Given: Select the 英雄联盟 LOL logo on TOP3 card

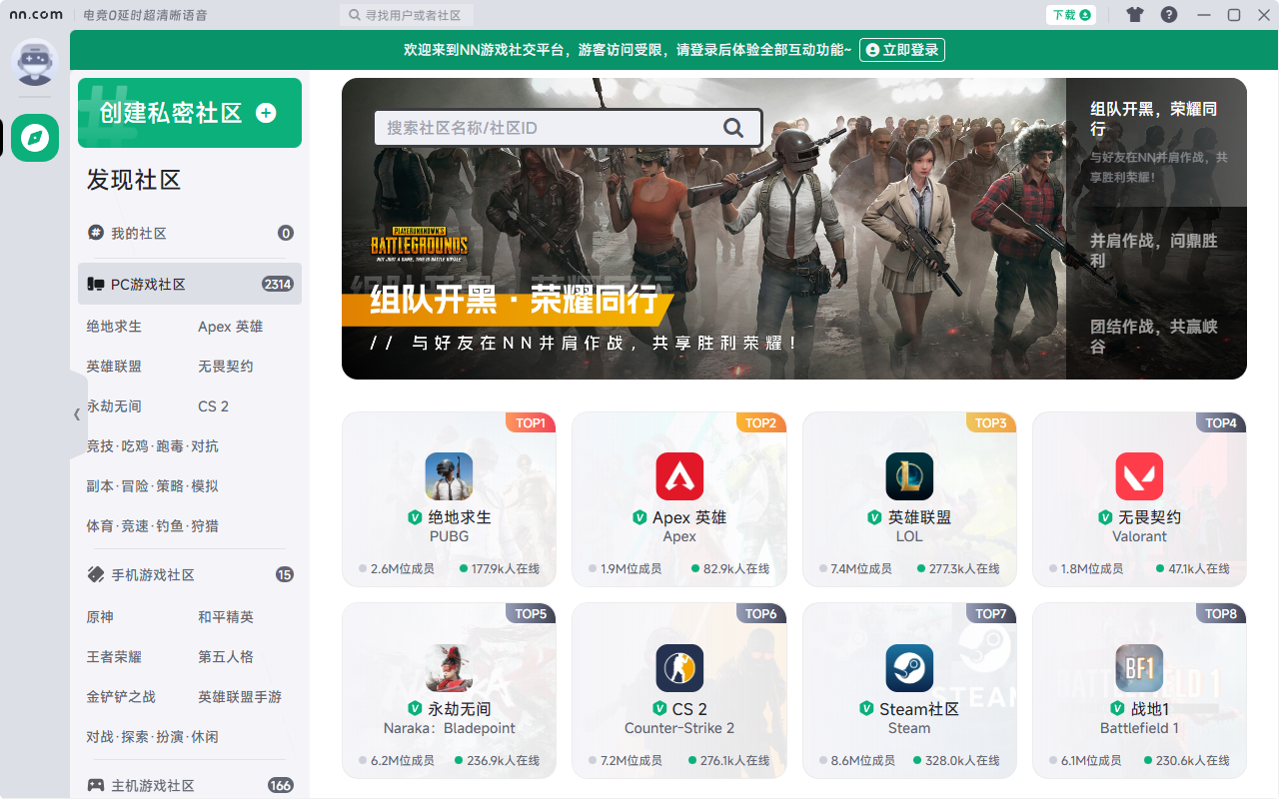Looking at the screenshot, I should tap(908, 475).
